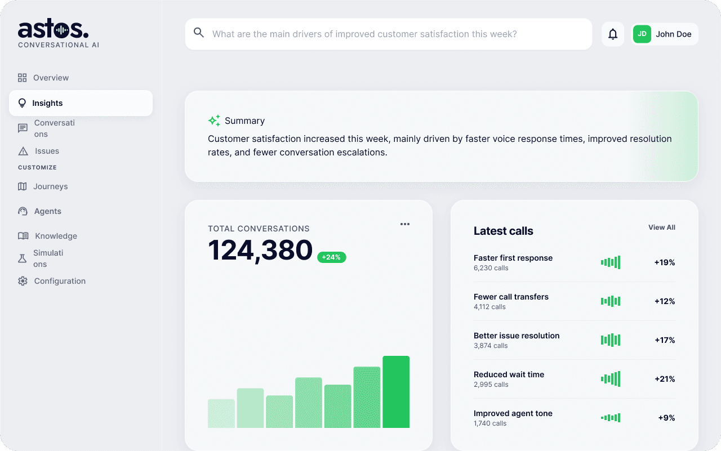721x451 pixels.
Task: Open Configuration with the gear icon
Action: [22, 280]
